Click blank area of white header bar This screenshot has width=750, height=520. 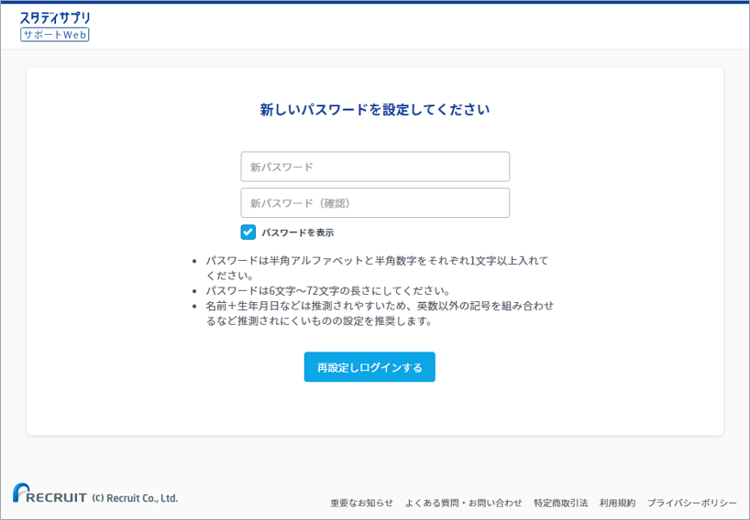coord(413,26)
